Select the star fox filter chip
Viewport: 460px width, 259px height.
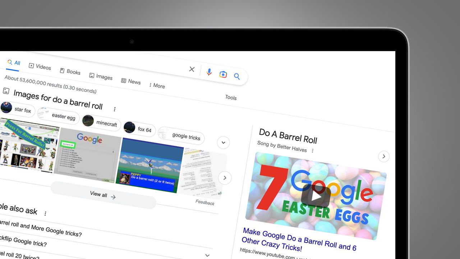tap(18, 109)
